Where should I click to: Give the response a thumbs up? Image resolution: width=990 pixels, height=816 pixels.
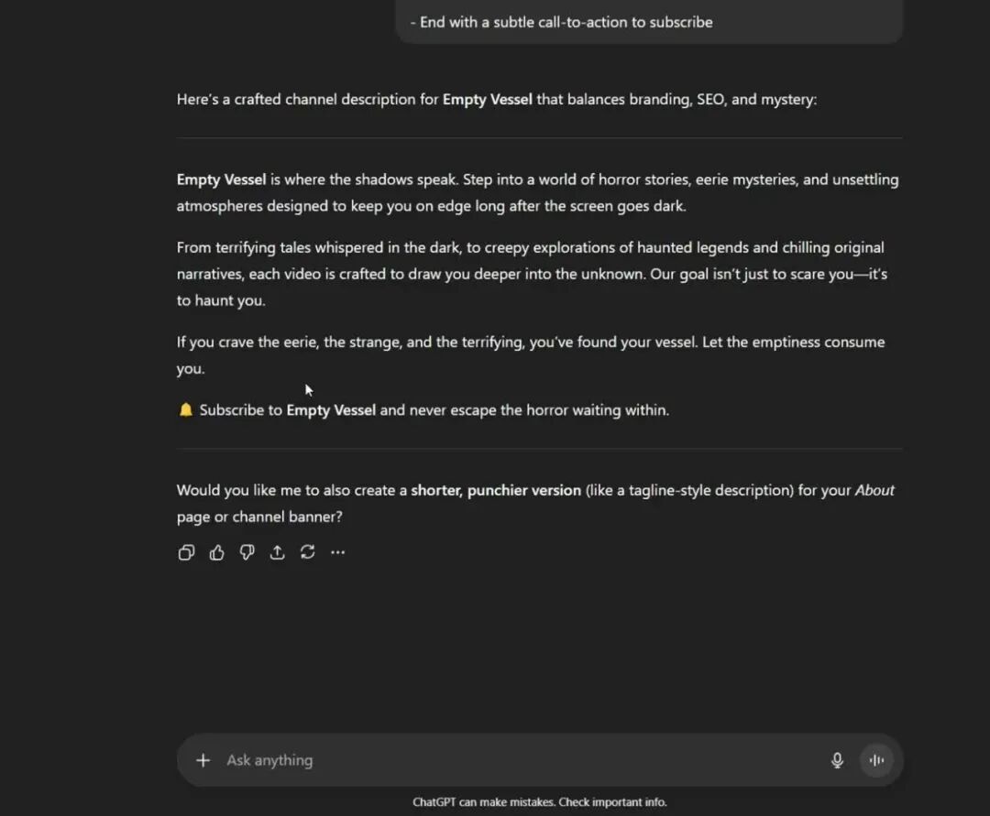pyautogui.click(x=216, y=552)
